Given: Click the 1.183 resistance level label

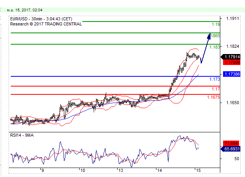Looking at the screenshot, I should pos(214,47).
